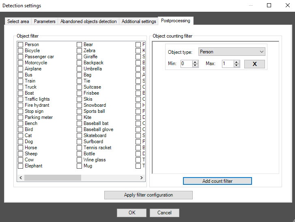Open the Abandoned objects detection tab

tap(88, 21)
